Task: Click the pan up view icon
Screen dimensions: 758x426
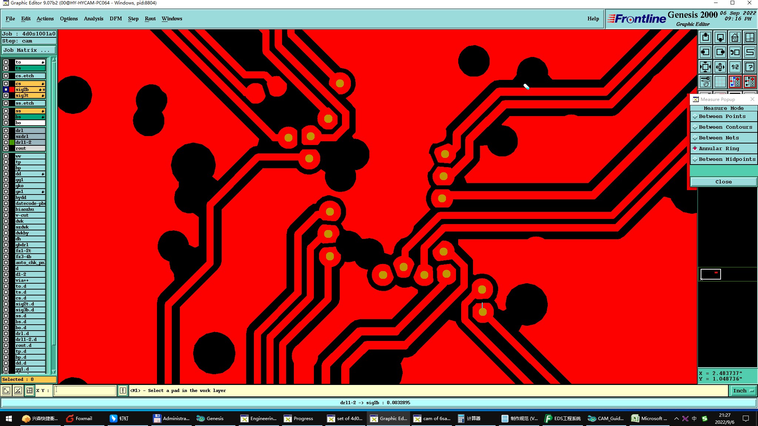Action: click(x=705, y=37)
